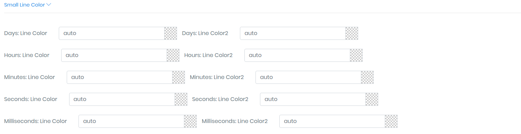Click the Days: Line Color input field
The height and width of the screenshot is (134, 521).
pyautogui.click(x=112, y=33)
